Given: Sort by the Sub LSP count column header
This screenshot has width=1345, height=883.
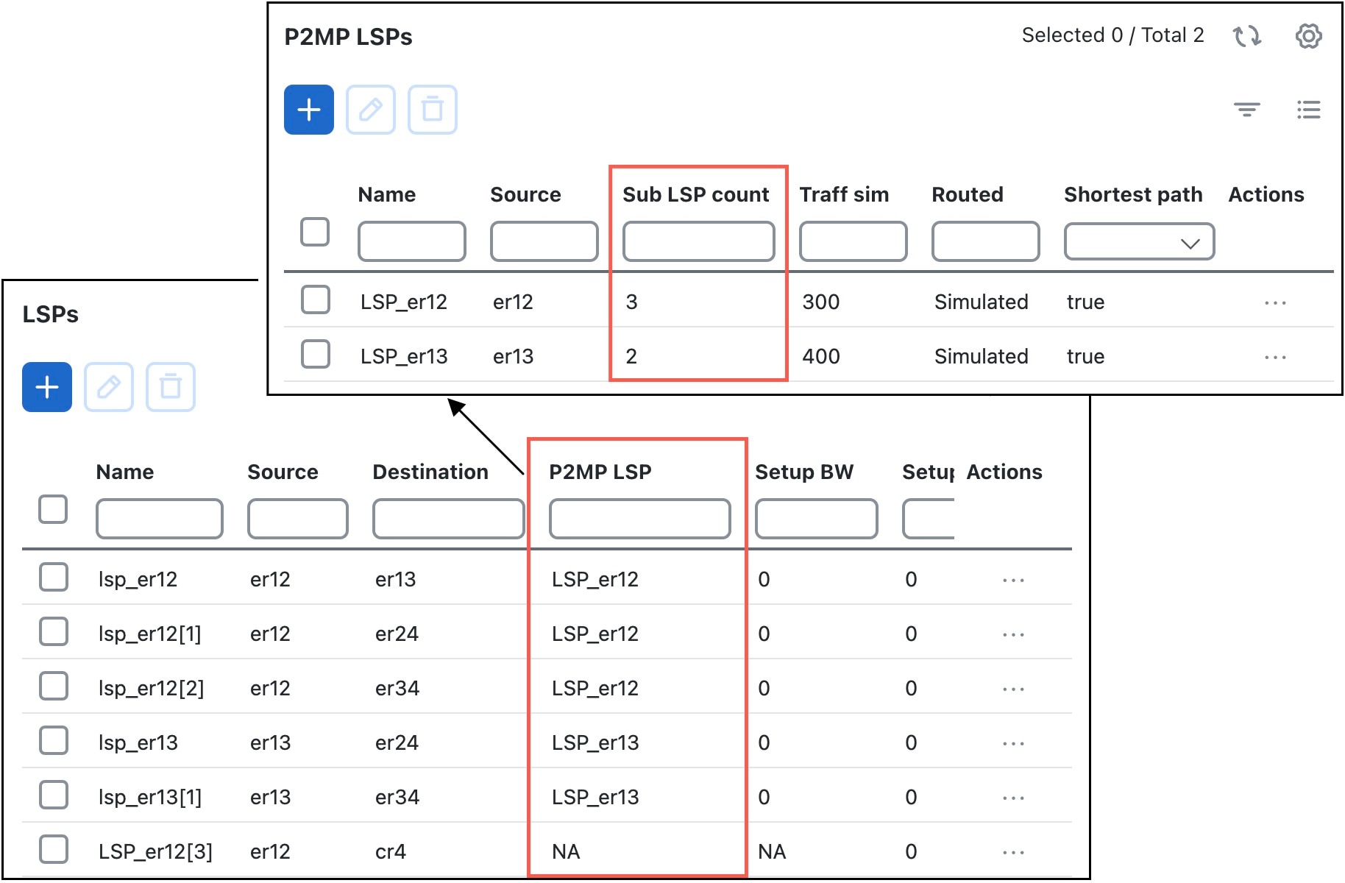Looking at the screenshot, I should coord(695,194).
